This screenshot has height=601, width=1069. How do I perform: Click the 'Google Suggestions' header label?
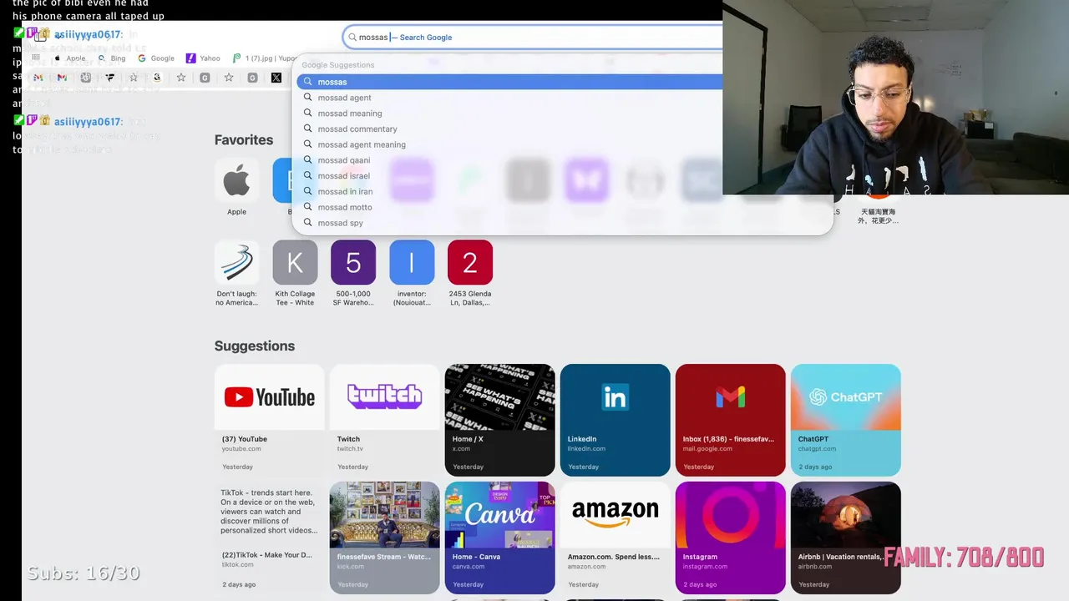(x=338, y=65)
